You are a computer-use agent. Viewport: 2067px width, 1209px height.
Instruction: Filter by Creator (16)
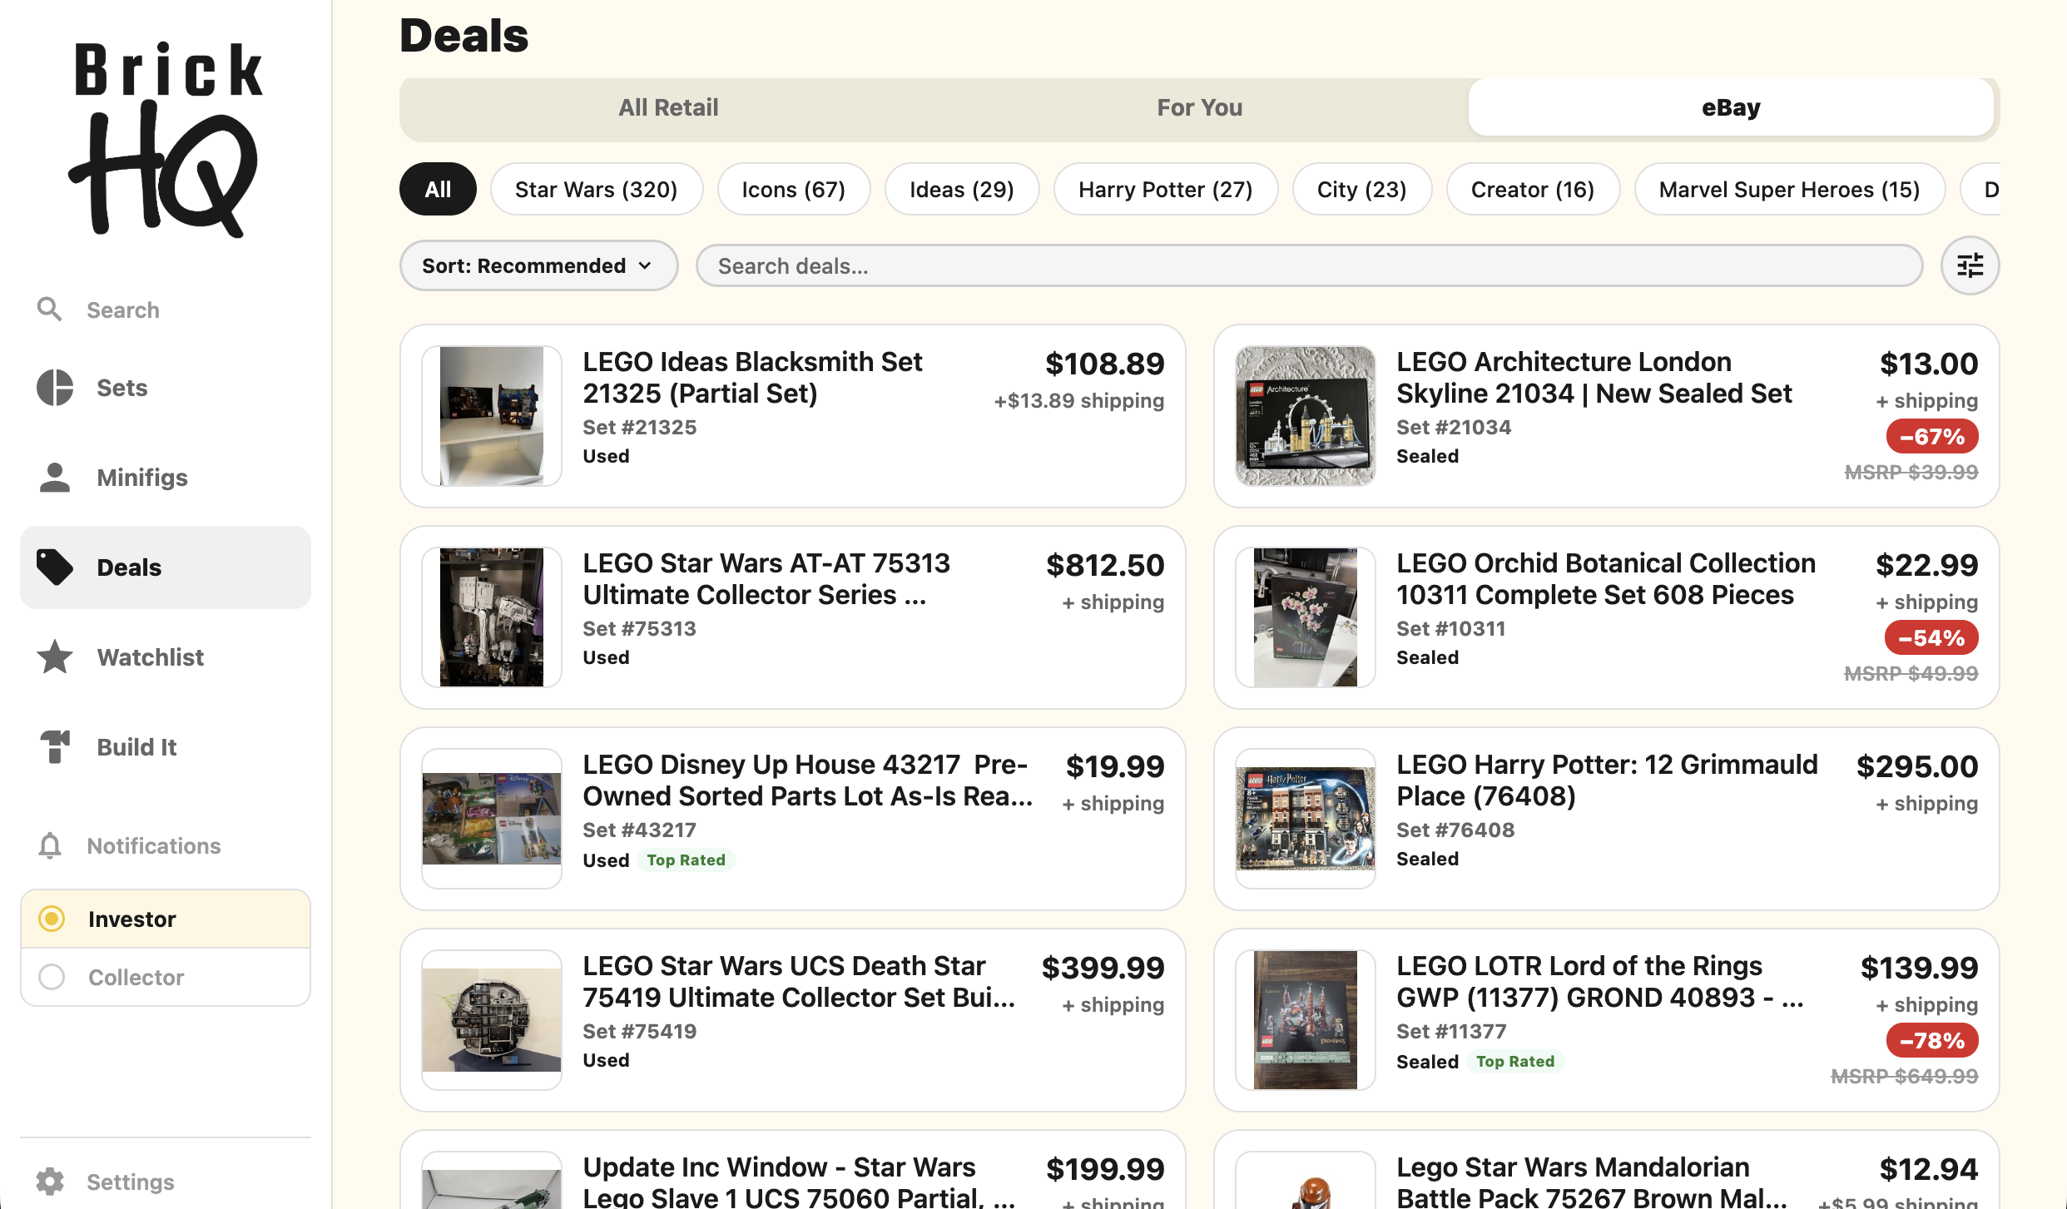[x=1532, y=190]
